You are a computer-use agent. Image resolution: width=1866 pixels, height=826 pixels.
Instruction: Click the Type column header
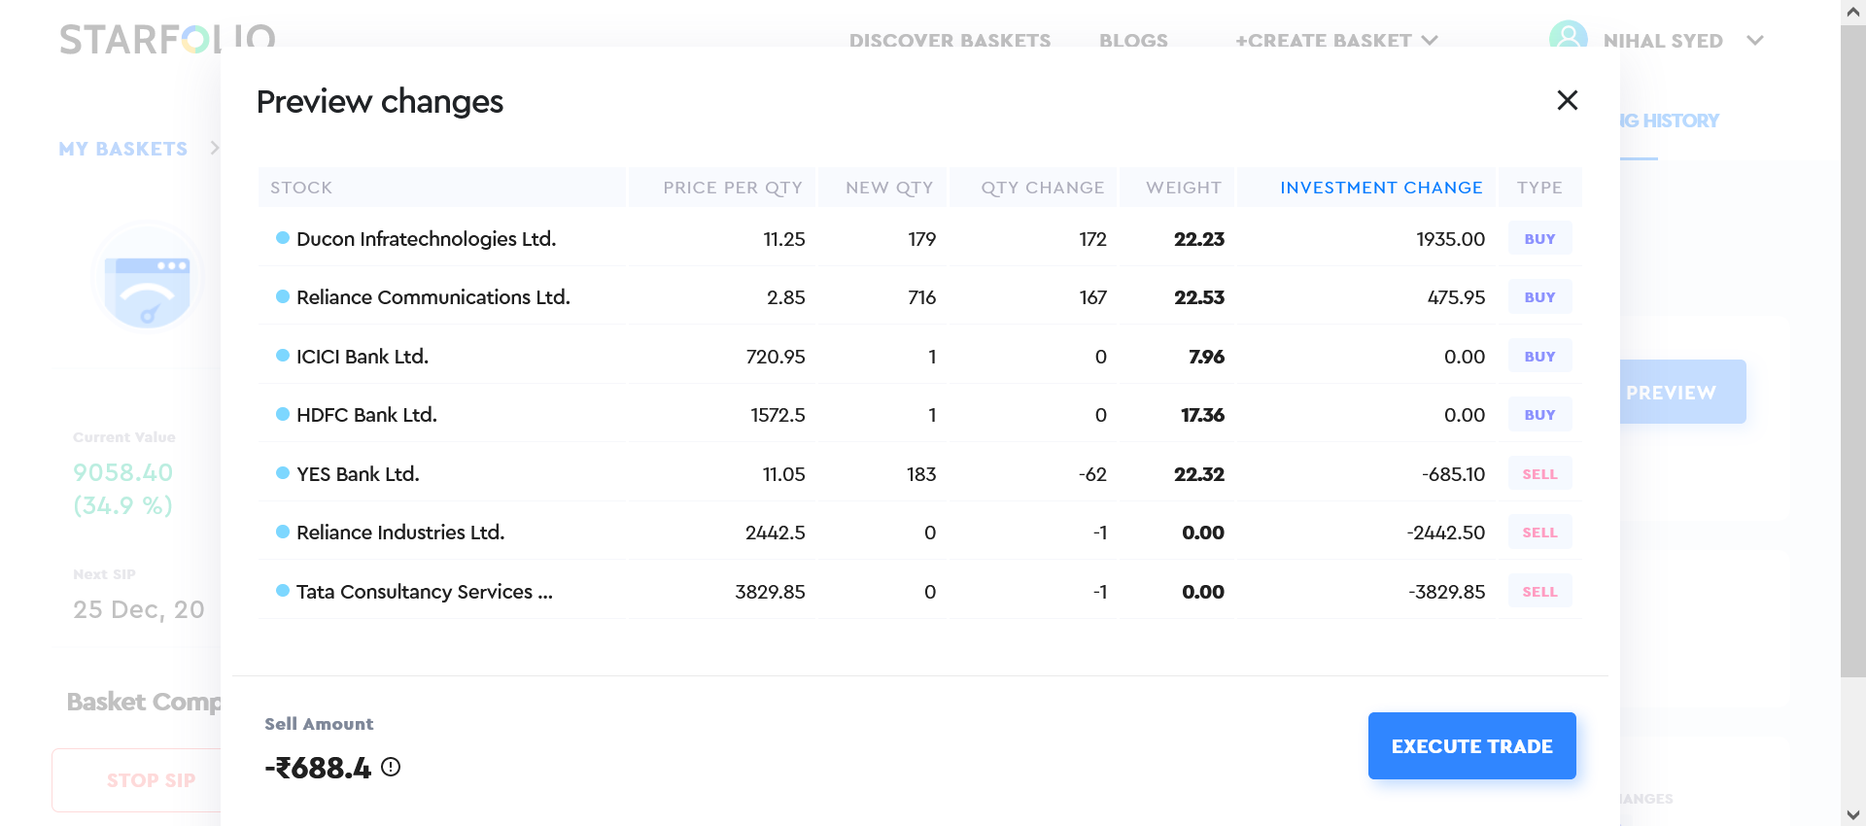(x=1539, y=188)
